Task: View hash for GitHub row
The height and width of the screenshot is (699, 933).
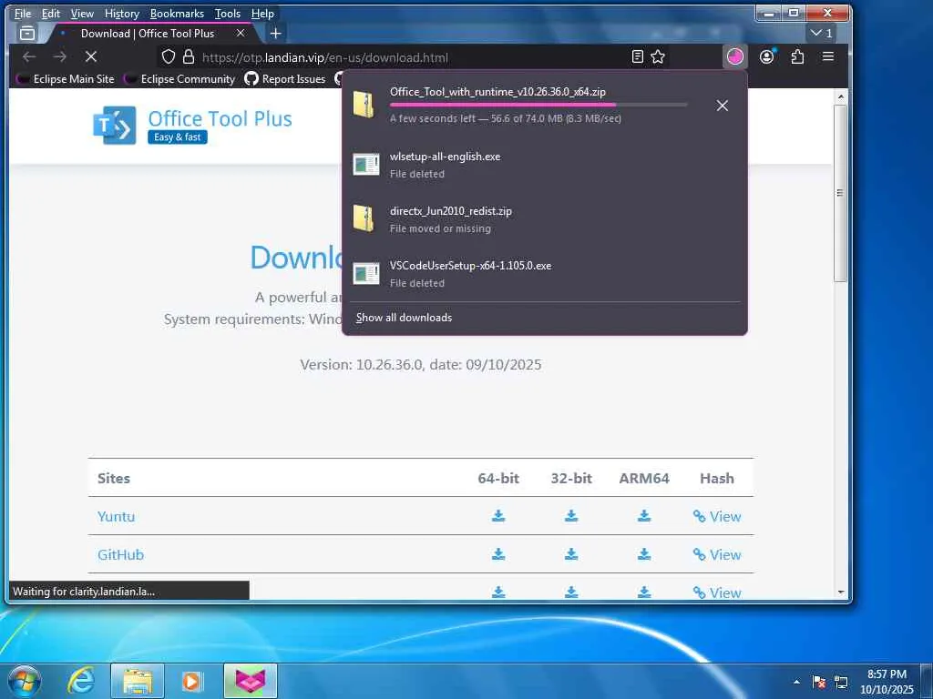Action: [x=717, y=554]
